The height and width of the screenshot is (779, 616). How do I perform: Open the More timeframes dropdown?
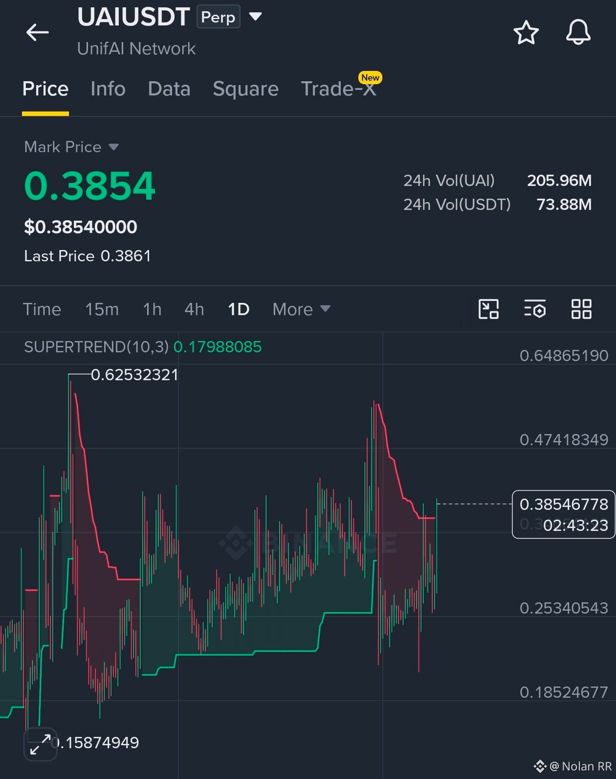[x=301, y=309]
